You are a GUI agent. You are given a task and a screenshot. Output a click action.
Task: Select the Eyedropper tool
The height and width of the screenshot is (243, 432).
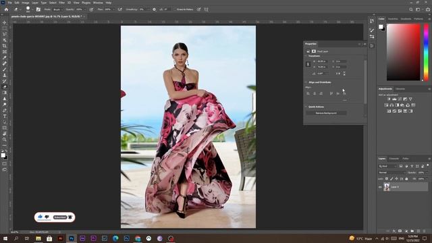(5, 57)
